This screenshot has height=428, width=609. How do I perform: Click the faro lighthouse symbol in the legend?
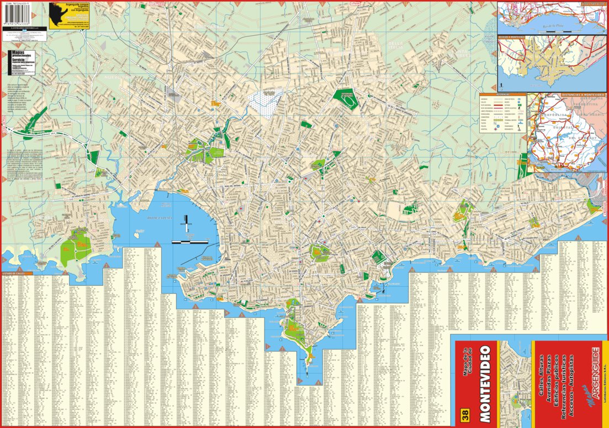(518, 117)
